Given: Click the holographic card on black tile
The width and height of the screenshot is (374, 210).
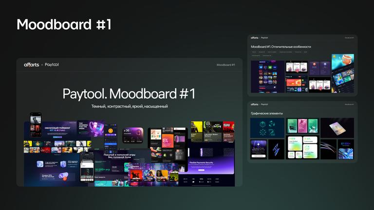Looking at the screenshot, I should coord(337,127).
